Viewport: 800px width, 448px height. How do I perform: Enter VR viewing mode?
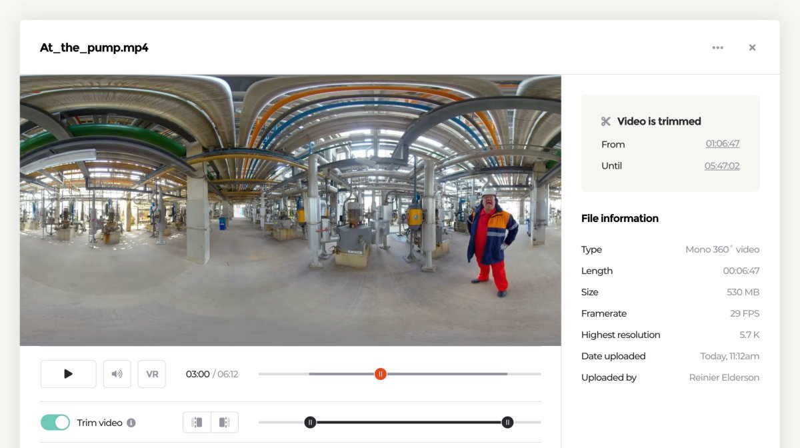click(151, 373)
